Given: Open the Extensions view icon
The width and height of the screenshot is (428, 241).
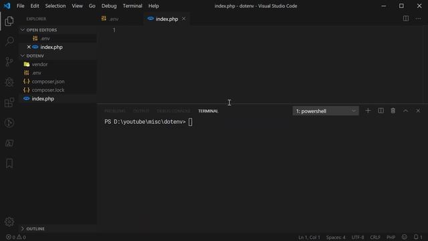Looking at the screenshot, I should (9, 102).
